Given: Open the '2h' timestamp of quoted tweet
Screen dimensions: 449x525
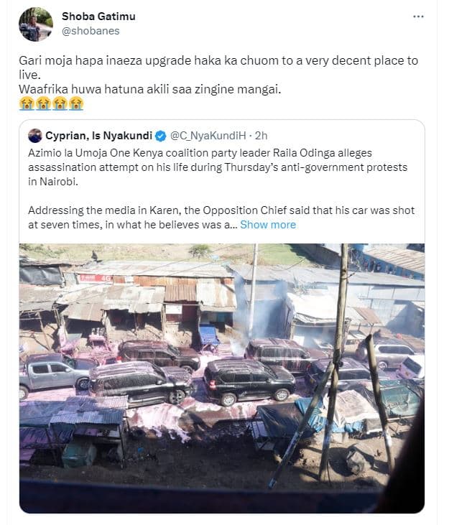Looking at the screenshot, I should [x=261, y=136].
